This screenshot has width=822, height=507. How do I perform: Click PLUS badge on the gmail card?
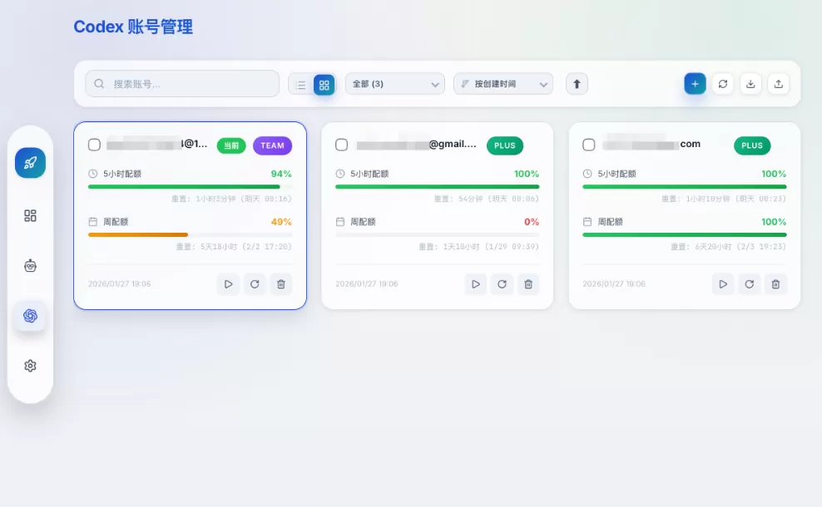[x=505, y=145]
